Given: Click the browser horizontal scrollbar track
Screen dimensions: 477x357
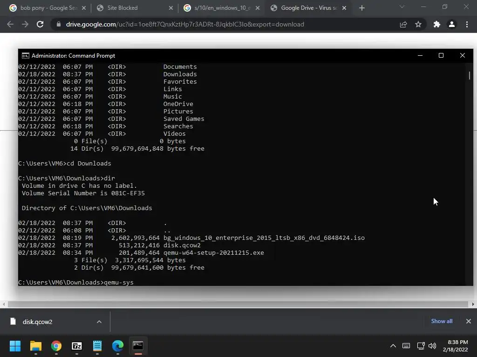Looking at the screenshot, I should (x=238, y=304).
